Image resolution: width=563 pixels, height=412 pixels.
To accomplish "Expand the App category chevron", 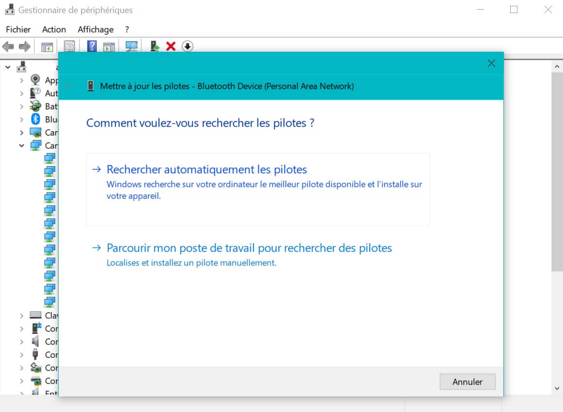I will [21, 80].
